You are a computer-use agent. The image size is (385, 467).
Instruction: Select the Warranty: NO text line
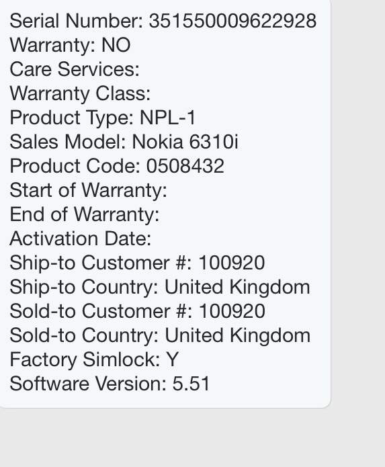(70, 45)
